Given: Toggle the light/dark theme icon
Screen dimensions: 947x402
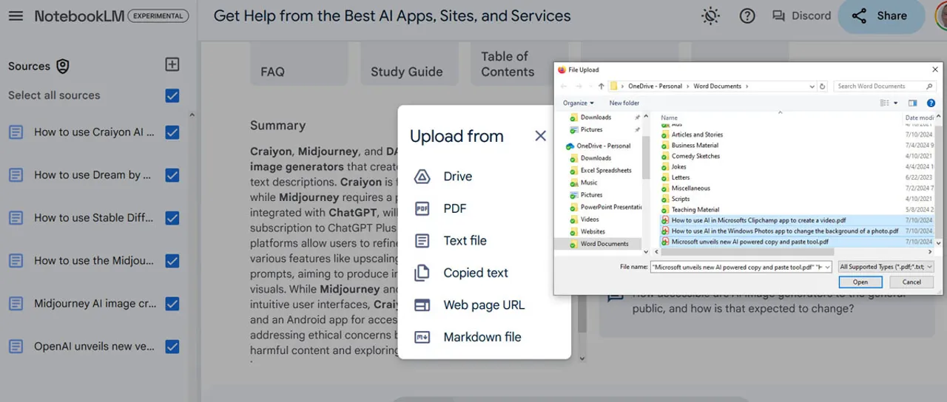Looking at the screenshot, I should [x=710, y=16].
